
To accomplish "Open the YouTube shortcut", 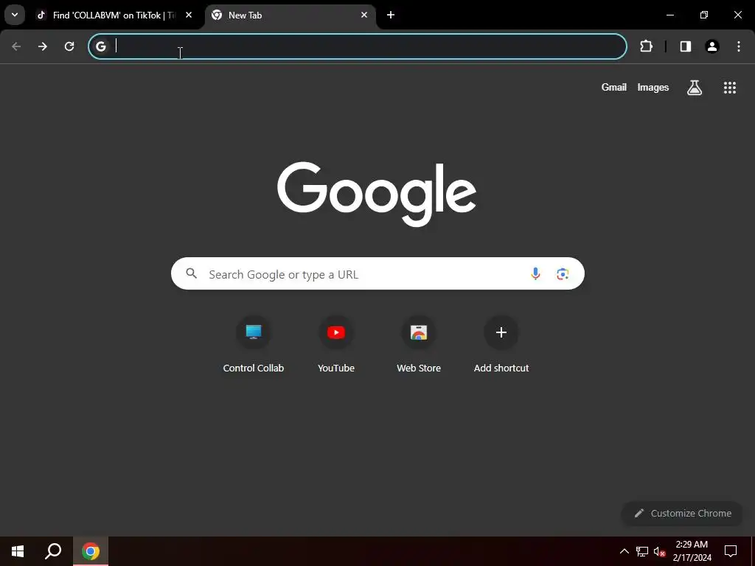I will tap(336, 345).
